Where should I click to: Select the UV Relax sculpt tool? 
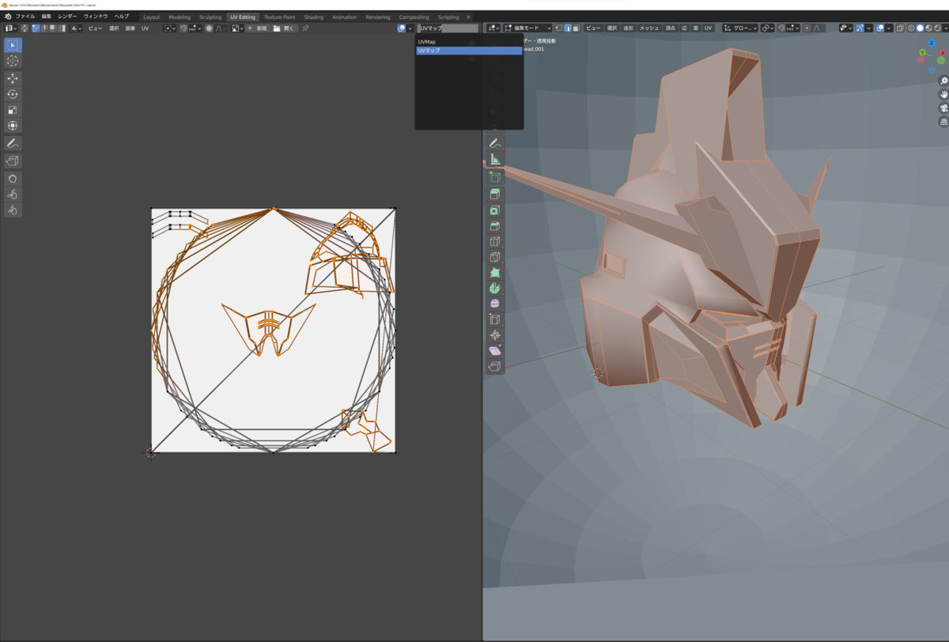pos(13,194)
